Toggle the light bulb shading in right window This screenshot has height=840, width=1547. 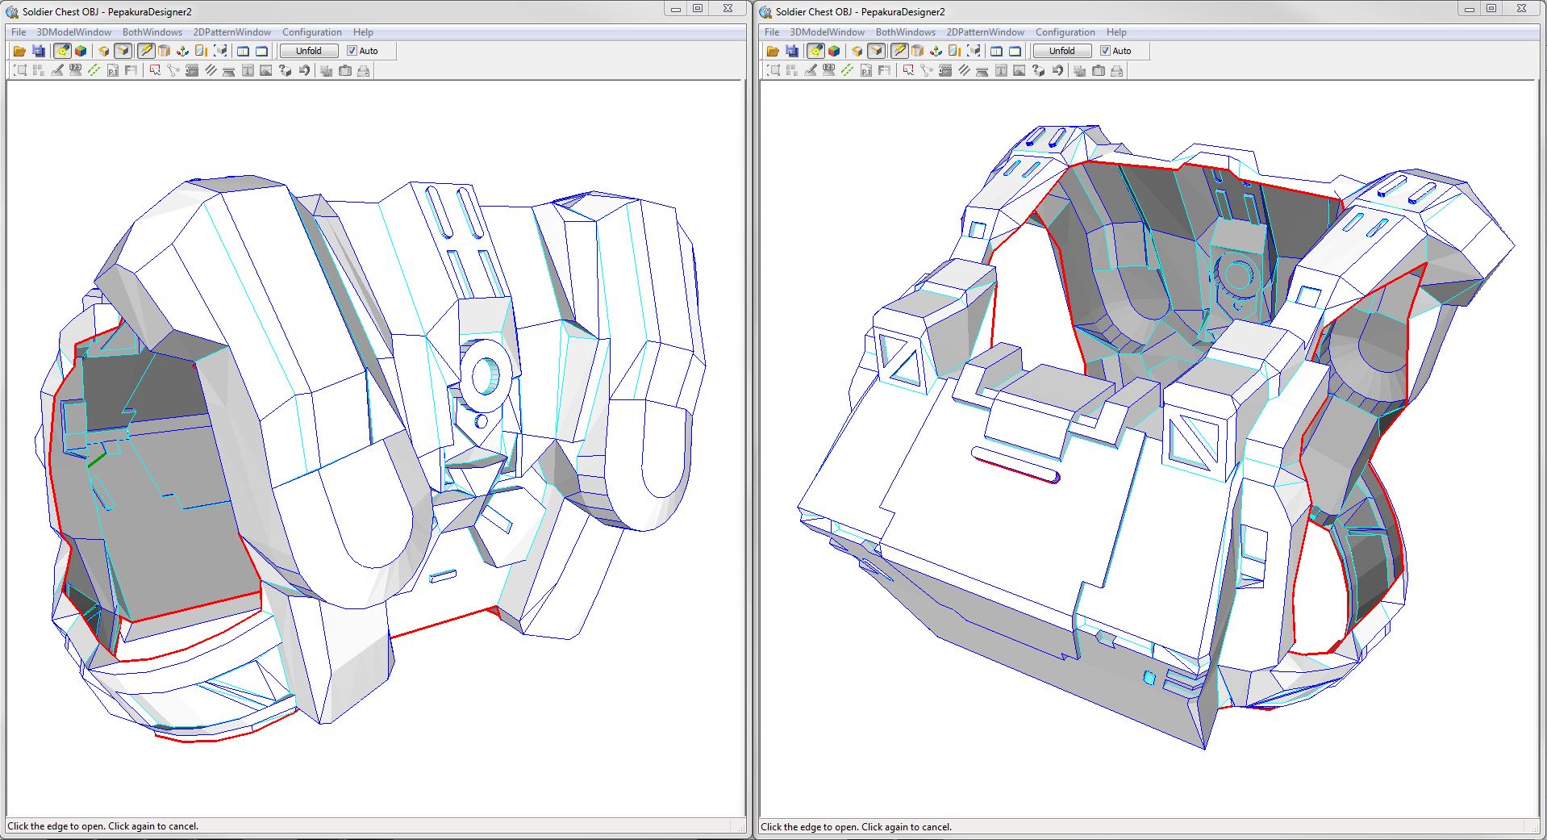point(815,51)
